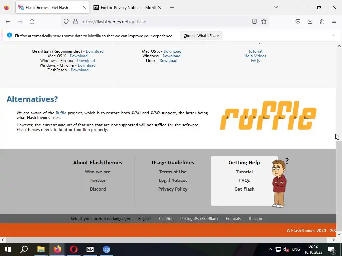Viewport: 342px width, 256px height.
Task: Close the FlashThemes - Get Flash tab
Action: (x=84, y=7)
